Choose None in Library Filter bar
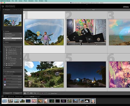The width and height of the screenshot is (130, 106). point(93,9)
